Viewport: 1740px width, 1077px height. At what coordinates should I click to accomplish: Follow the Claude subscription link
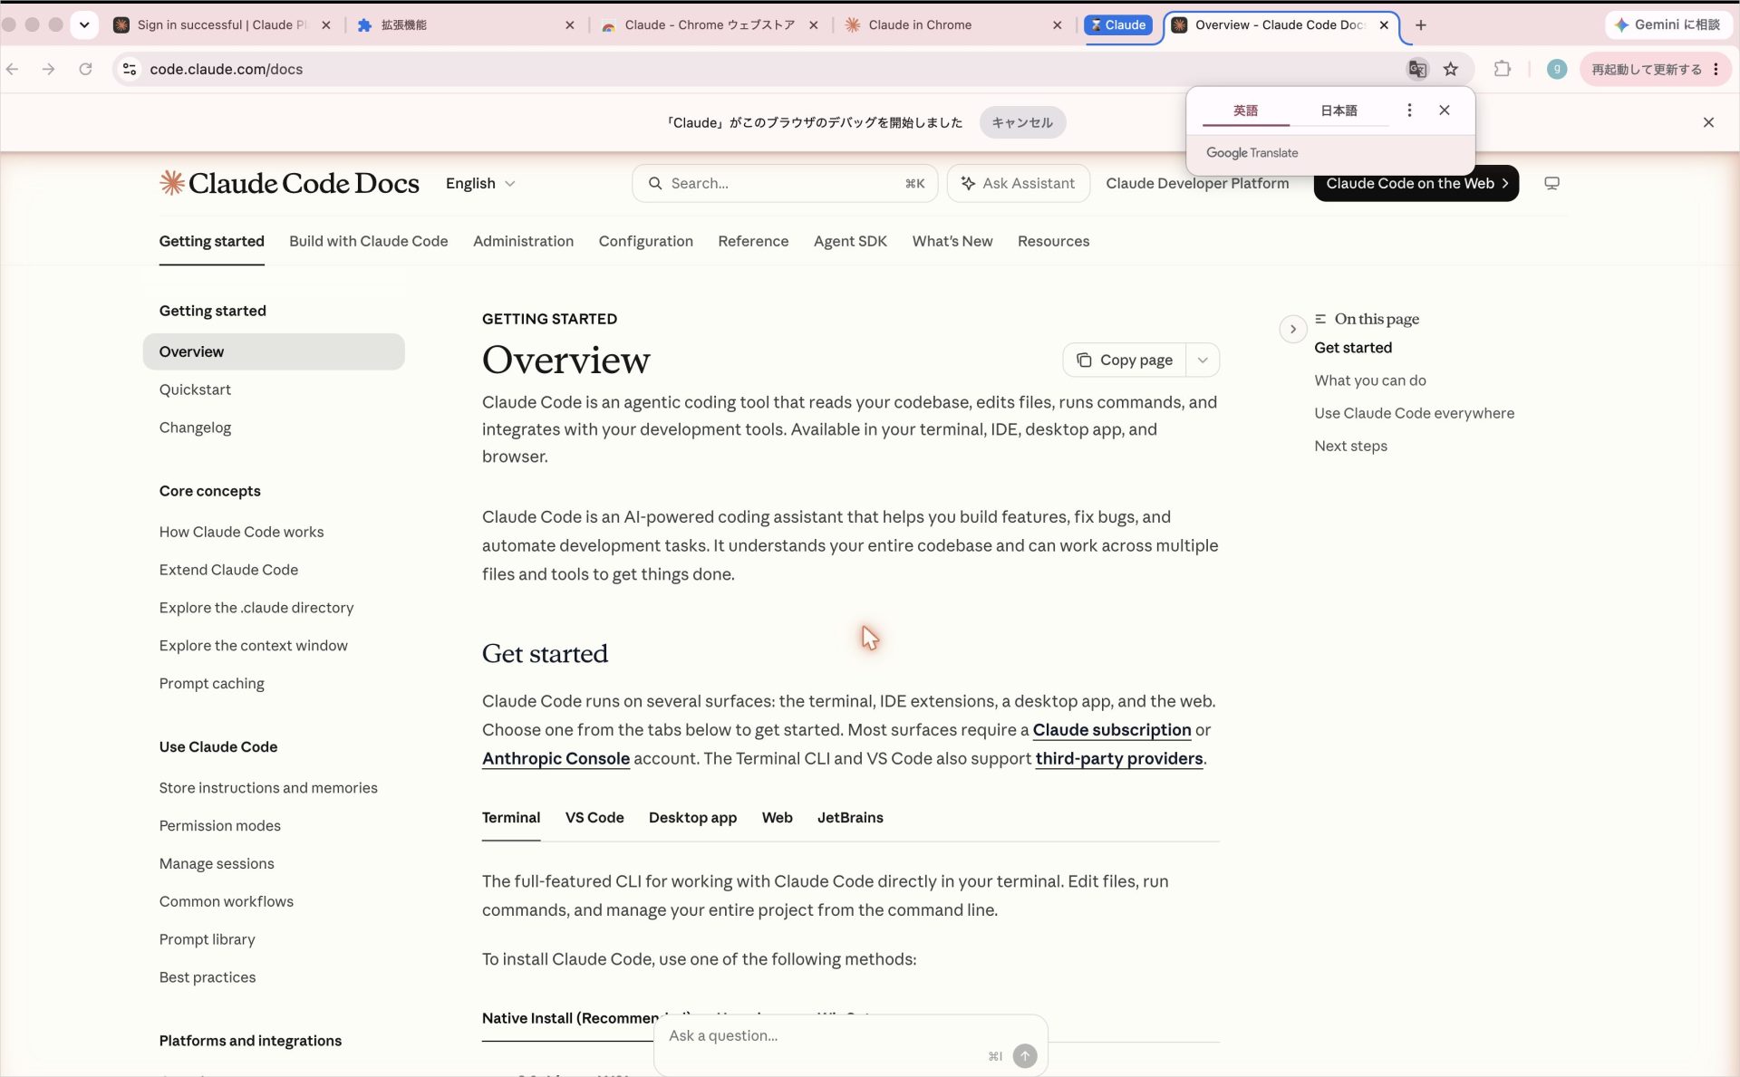1112,729
